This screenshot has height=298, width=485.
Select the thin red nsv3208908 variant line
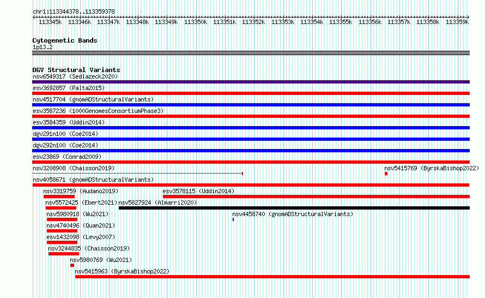coord(138,174)
